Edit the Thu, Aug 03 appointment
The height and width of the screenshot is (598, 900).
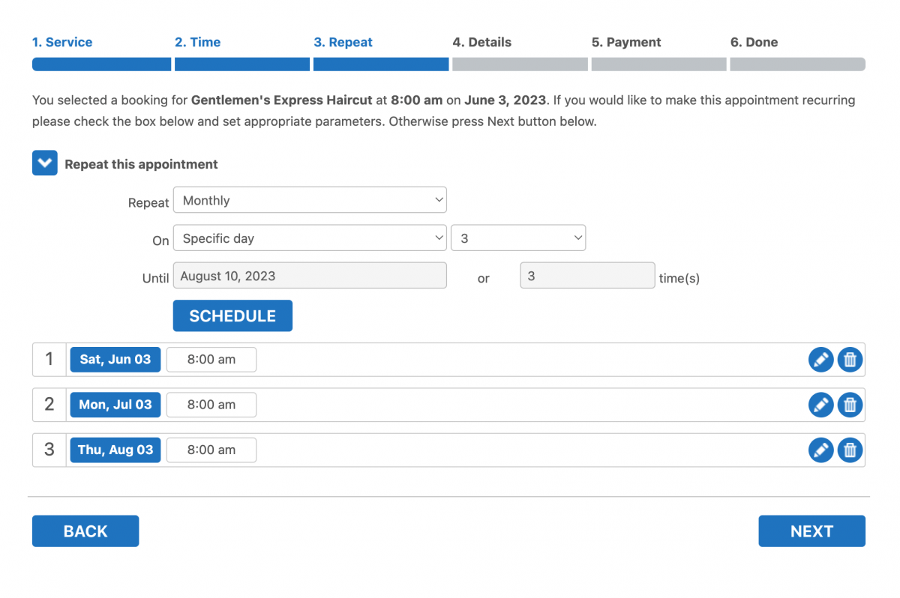coord(820,450)
